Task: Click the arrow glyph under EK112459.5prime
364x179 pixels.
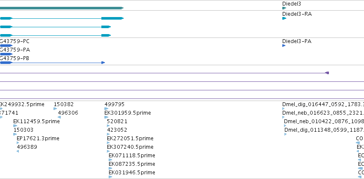Action: pyautogui.click(x=15, y=126)
